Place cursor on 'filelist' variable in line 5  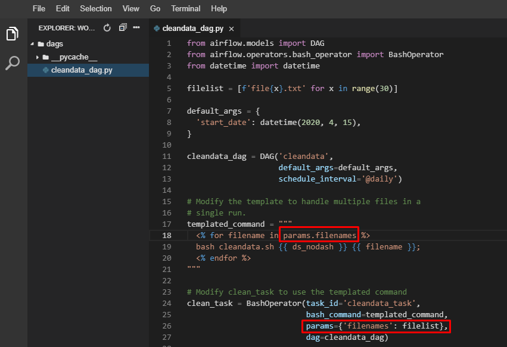[205, 89]
